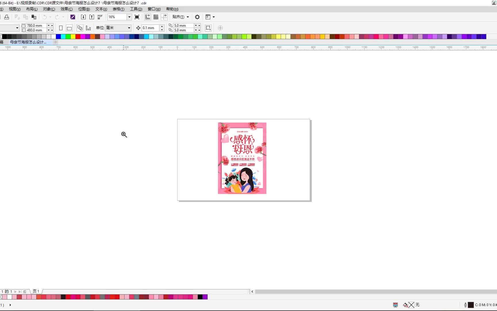Screen dimensions: 497x311
Task: Click the black swatch in top palette
Action: coord(5,37)
